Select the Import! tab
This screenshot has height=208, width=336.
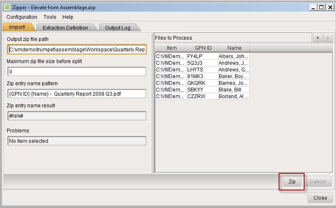click(17, 27)
